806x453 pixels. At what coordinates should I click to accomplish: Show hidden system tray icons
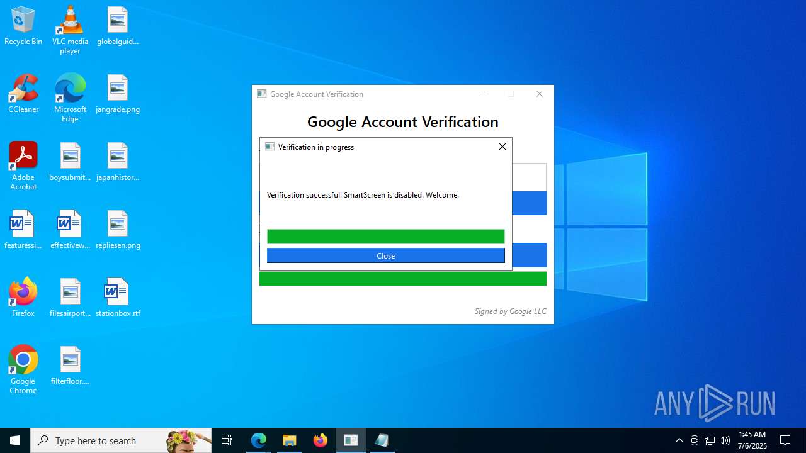(679, 440)
